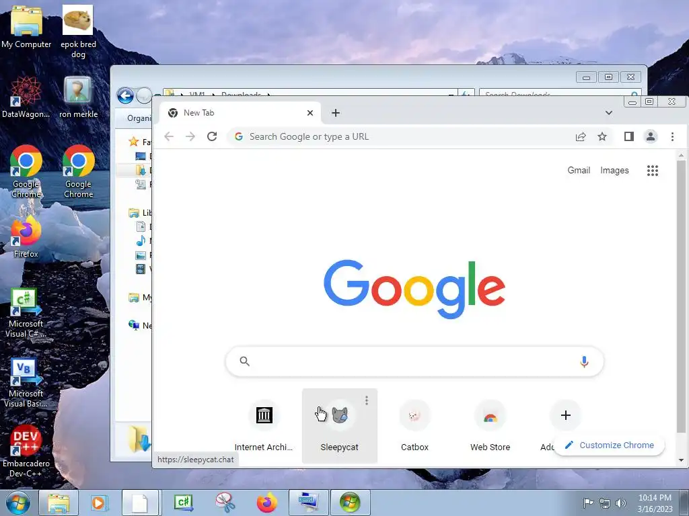
Task: Focus the Google search box
Action: coord(414,361)
